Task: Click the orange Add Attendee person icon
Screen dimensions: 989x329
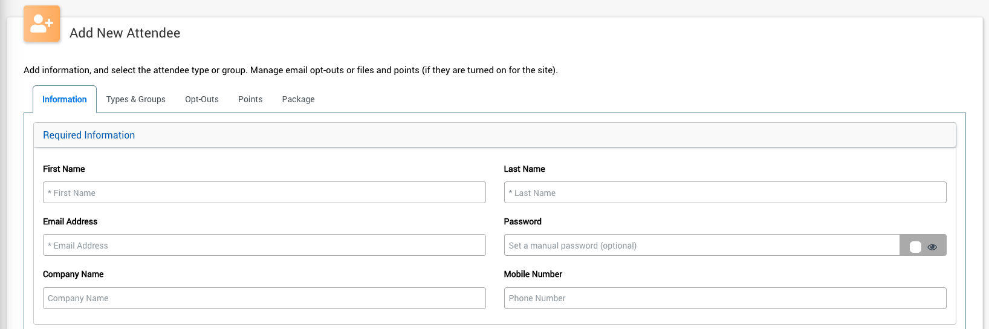Action: coord(42,24)
